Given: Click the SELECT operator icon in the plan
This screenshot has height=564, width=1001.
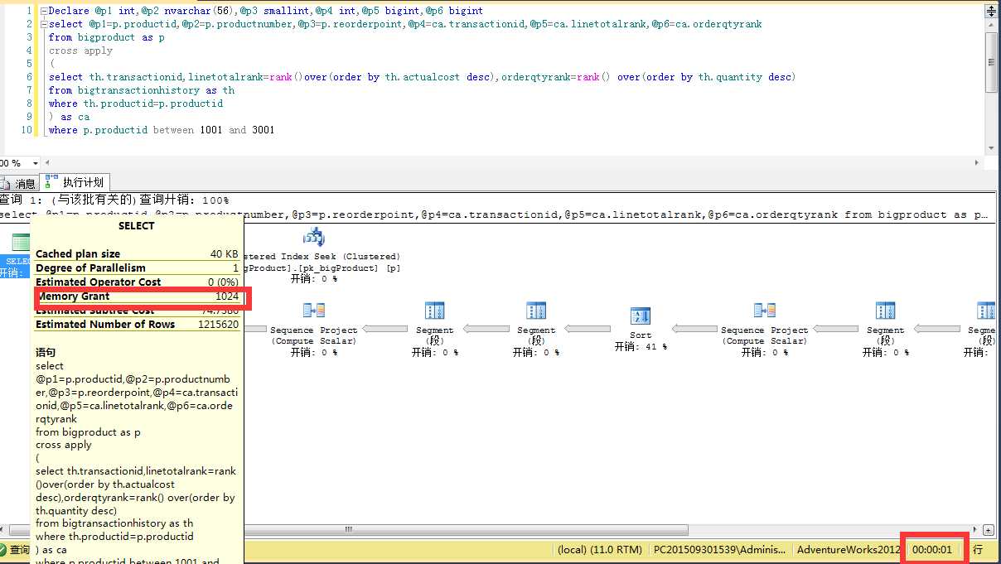Looking at the screenshot, I should 20,243.
